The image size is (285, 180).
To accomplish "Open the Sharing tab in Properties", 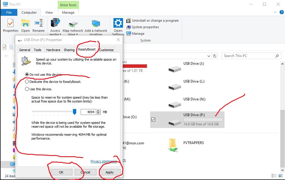I will click(69, 50).
